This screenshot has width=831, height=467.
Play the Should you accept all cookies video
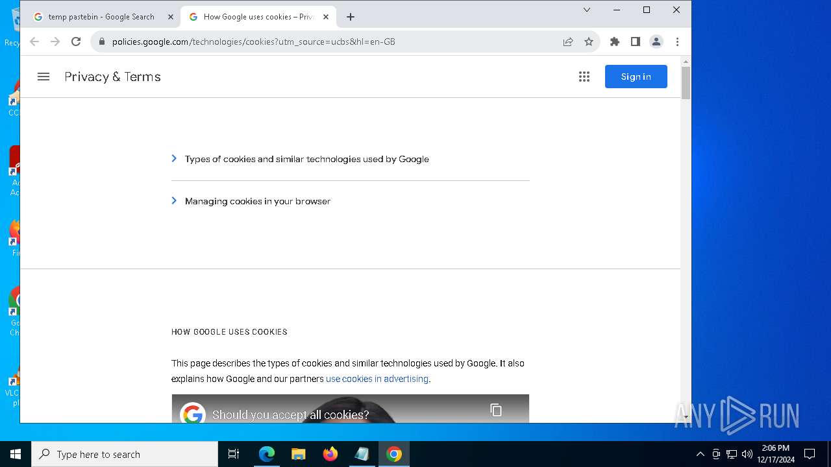click(x=351, y=409)
